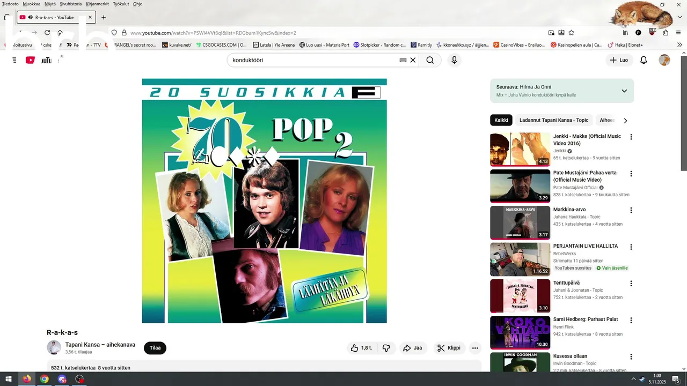687x386 pixels.
Task: Open Tapani Kansa channel avatar
Action: tap(54, 347)
